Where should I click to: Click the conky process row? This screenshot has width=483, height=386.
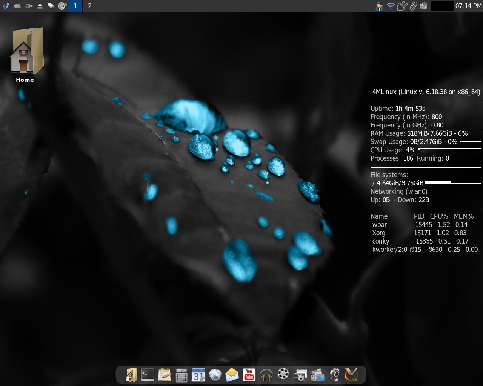point(420,241)
